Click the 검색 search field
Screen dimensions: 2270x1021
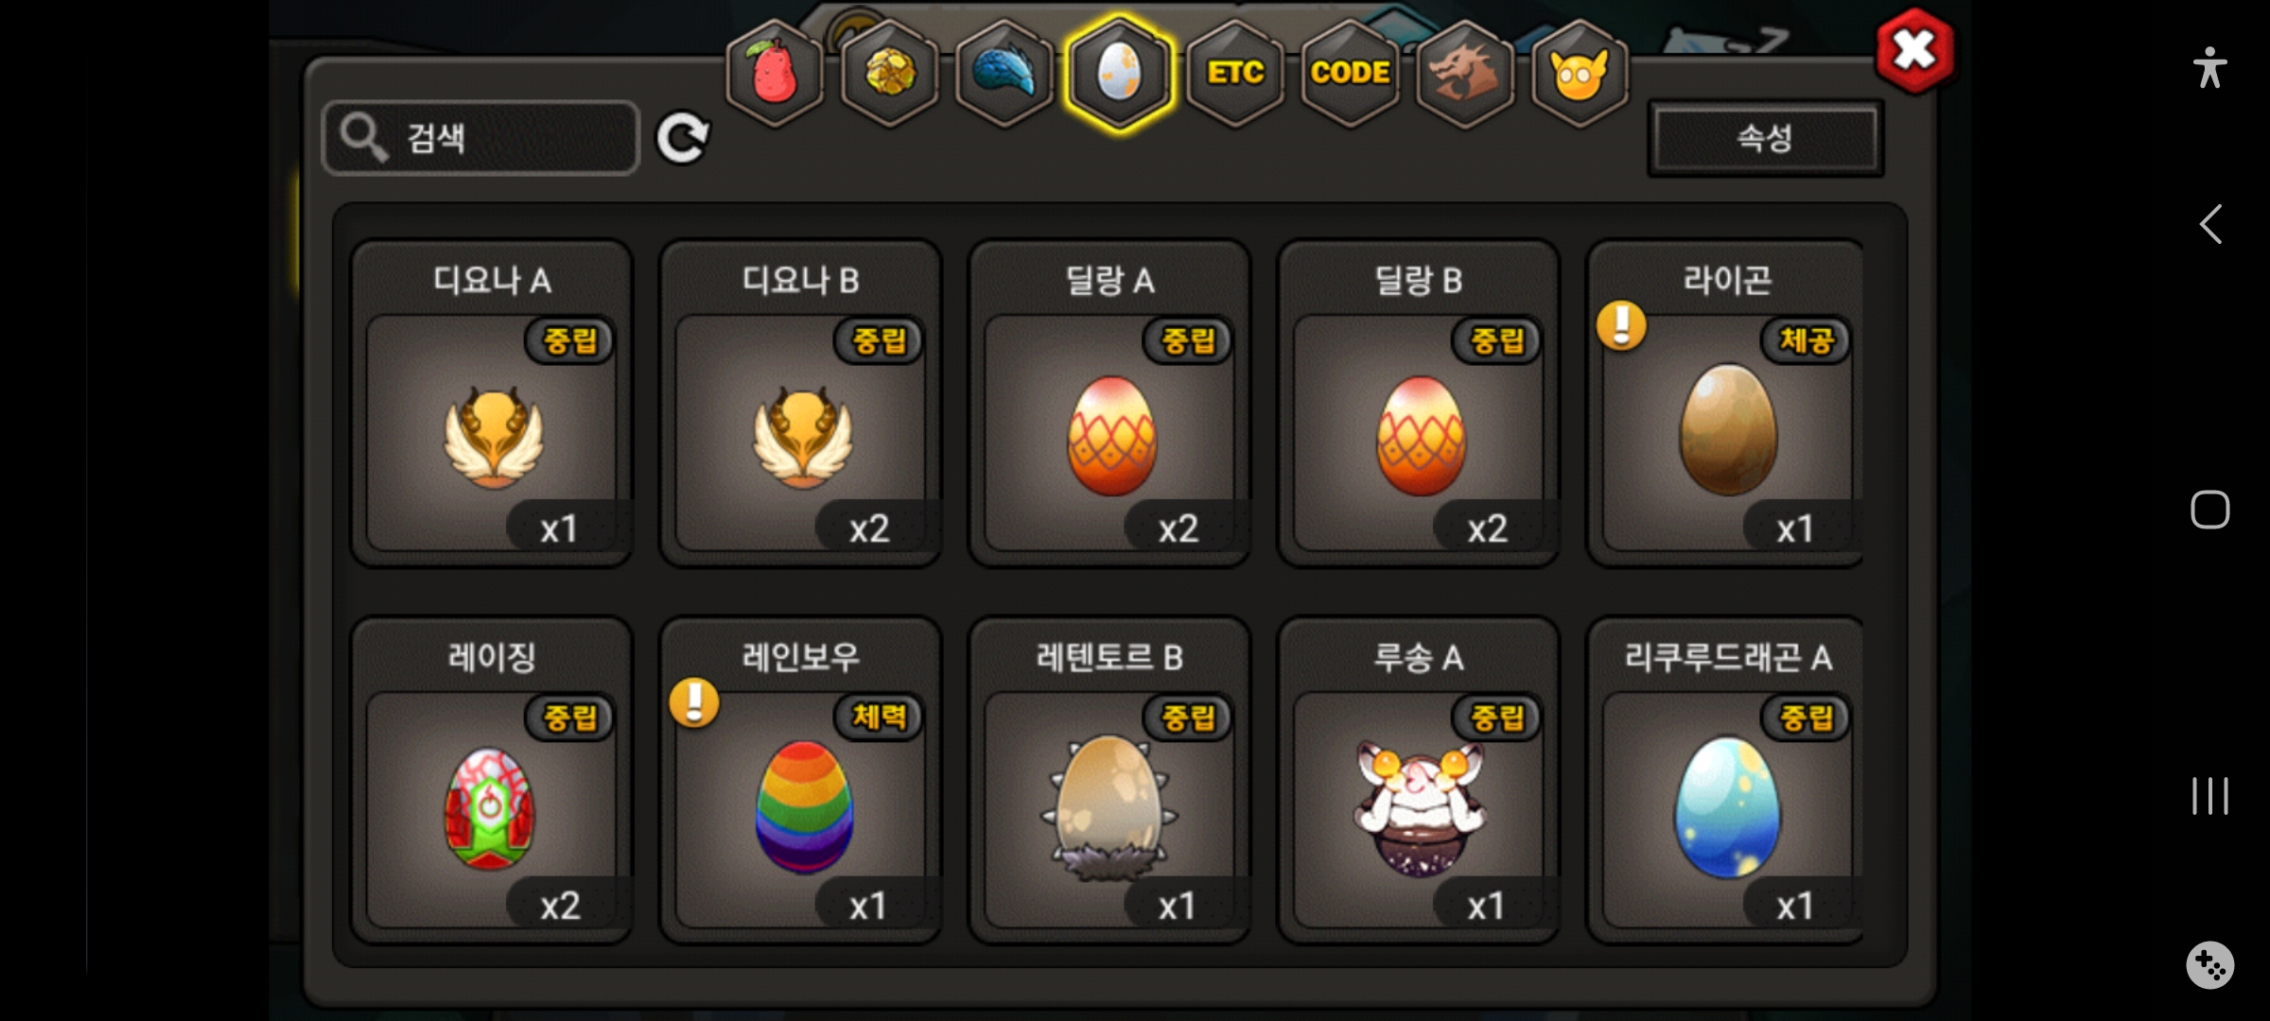click(x=480, y=138)
